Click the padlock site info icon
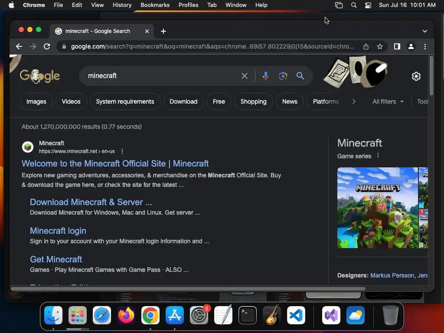Image resolution: width=444 pixels, height=333 pixels. point(64,46)
